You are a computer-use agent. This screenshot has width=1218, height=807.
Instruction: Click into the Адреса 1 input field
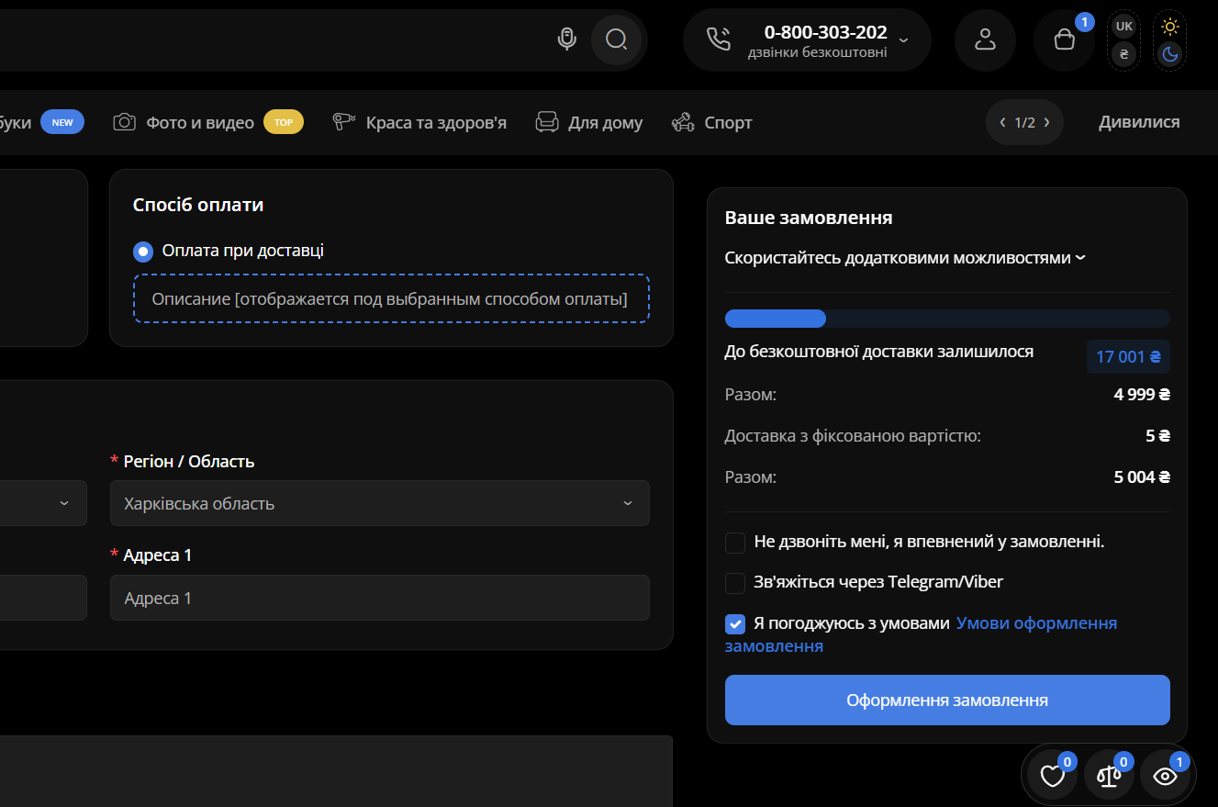379,598
